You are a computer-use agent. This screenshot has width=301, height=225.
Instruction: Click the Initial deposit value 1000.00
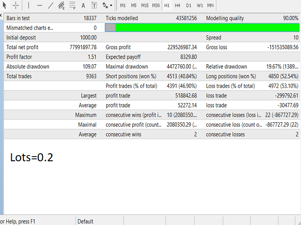[88, 37]
